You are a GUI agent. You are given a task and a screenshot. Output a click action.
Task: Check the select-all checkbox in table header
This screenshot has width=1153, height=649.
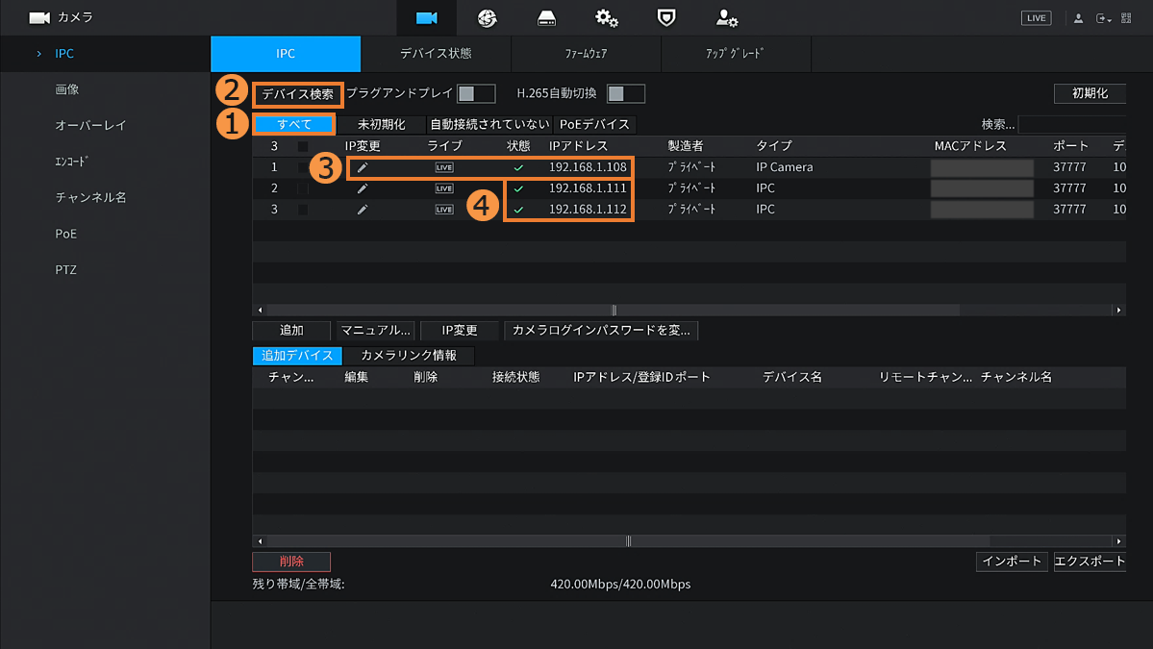pos(303,146)
